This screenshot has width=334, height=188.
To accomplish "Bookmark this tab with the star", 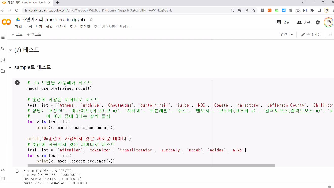I will (254, 10).
